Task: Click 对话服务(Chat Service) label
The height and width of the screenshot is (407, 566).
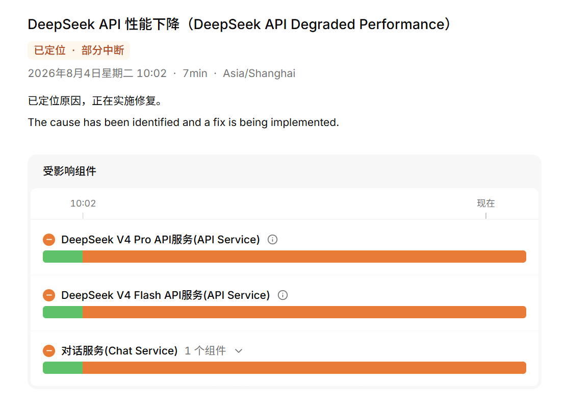Action: point(119,351)
